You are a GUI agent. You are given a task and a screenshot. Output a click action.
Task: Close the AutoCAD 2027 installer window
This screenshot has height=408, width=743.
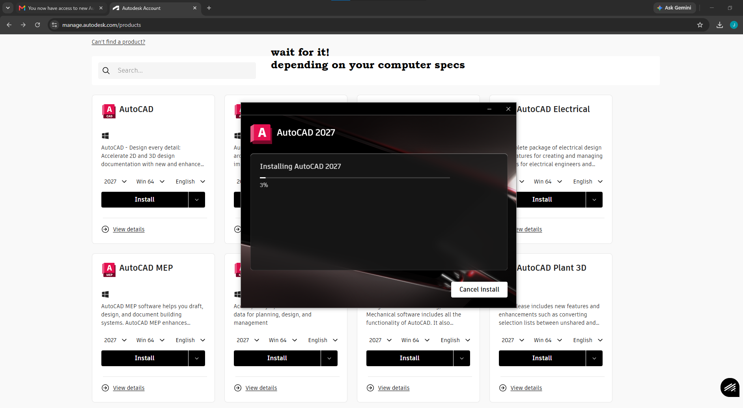click(x=508, y=109)
